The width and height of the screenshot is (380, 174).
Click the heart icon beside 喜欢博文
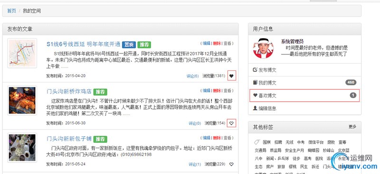pos(255,96)
